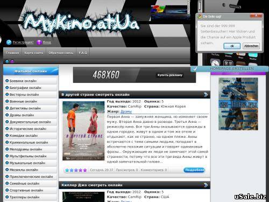Open Спортивные онлайн category
The width and height of the screenshot is (269, 202).
31,190
